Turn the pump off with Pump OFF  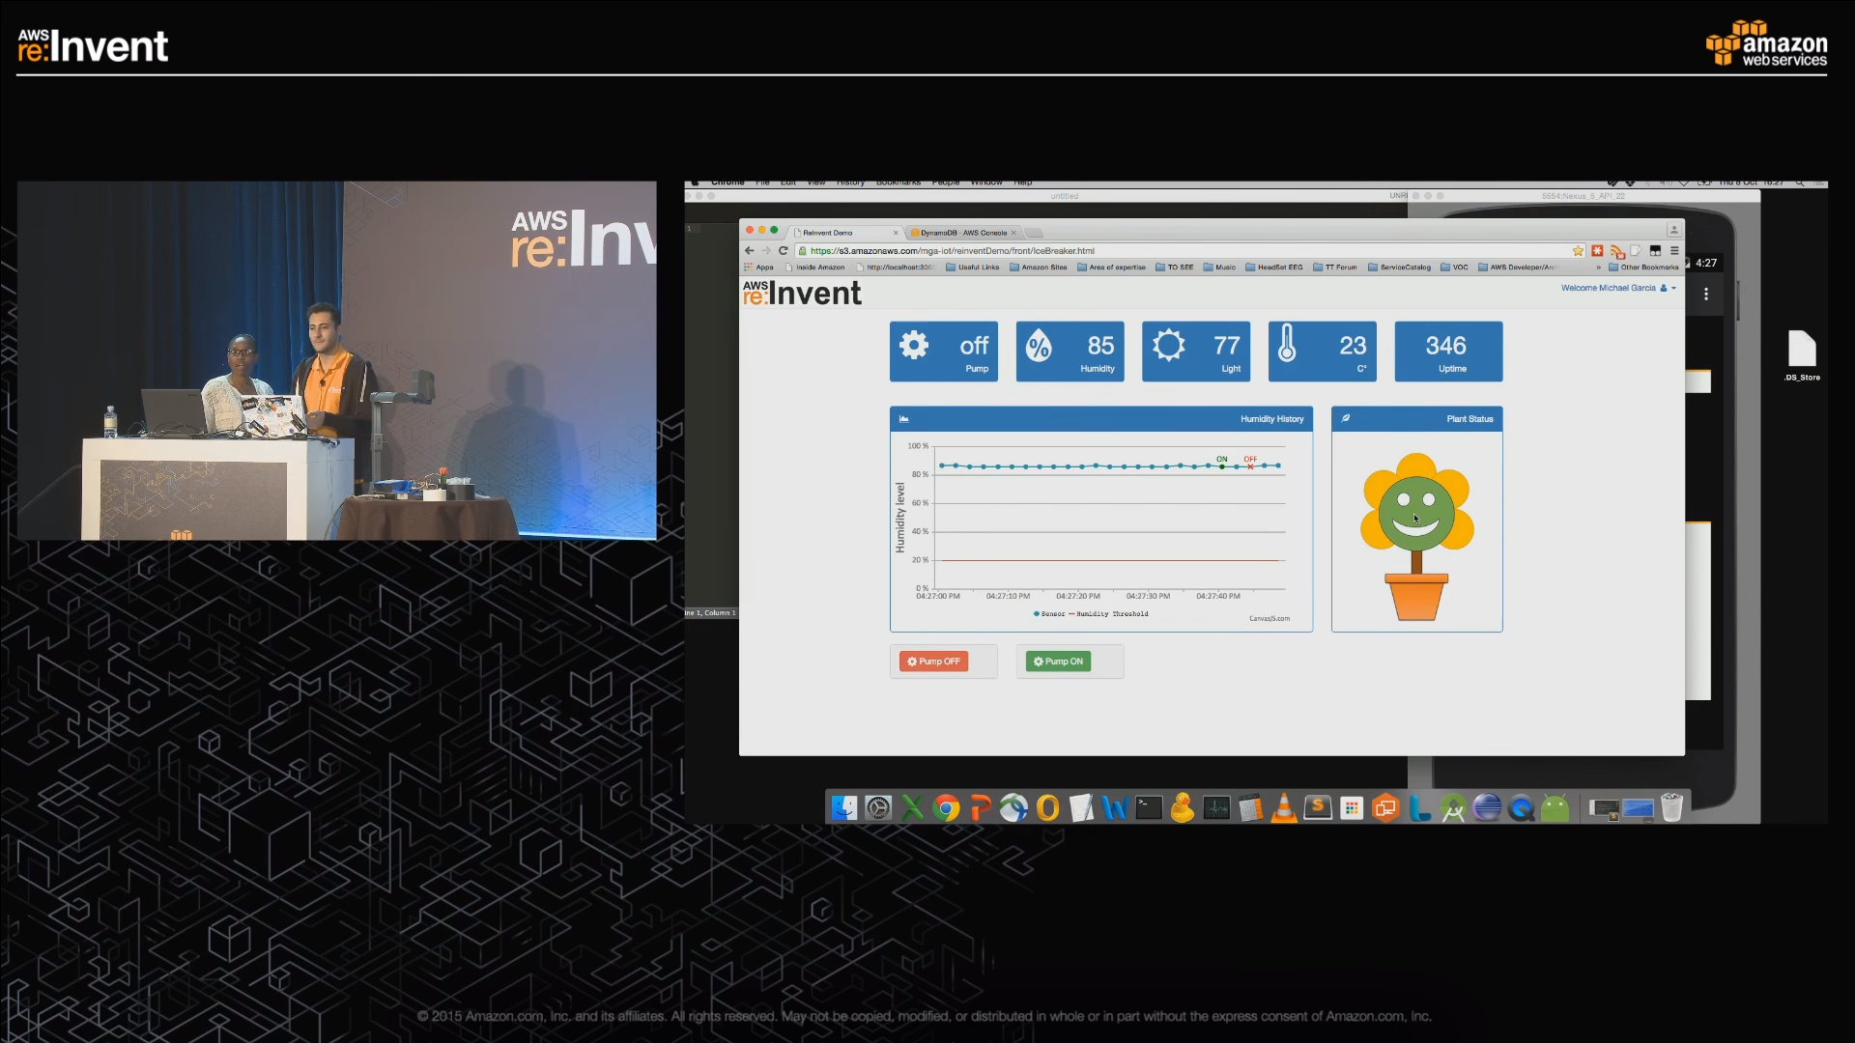pos(933,662)
